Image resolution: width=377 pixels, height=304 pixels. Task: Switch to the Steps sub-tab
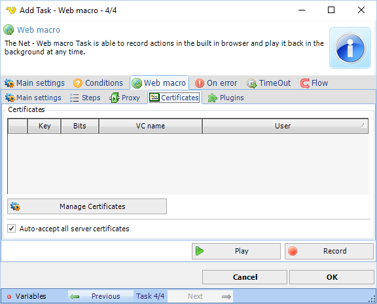click(85, 98)
